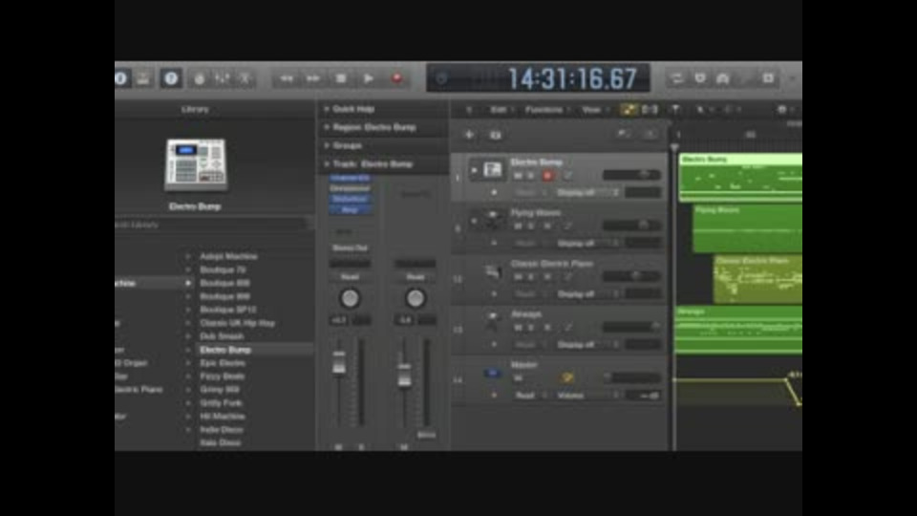This screenshot has height=516, width=917.
Task: Click the Electro Bump track instrument icon
Action: (493, 170)
